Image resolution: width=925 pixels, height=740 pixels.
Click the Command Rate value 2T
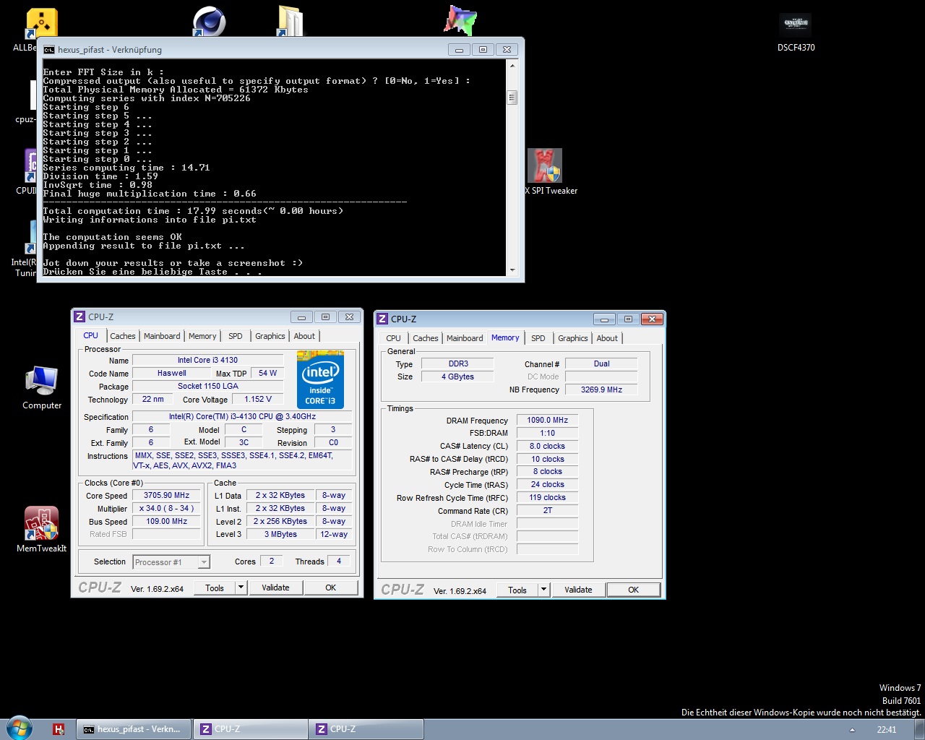[x=547, y=510]
